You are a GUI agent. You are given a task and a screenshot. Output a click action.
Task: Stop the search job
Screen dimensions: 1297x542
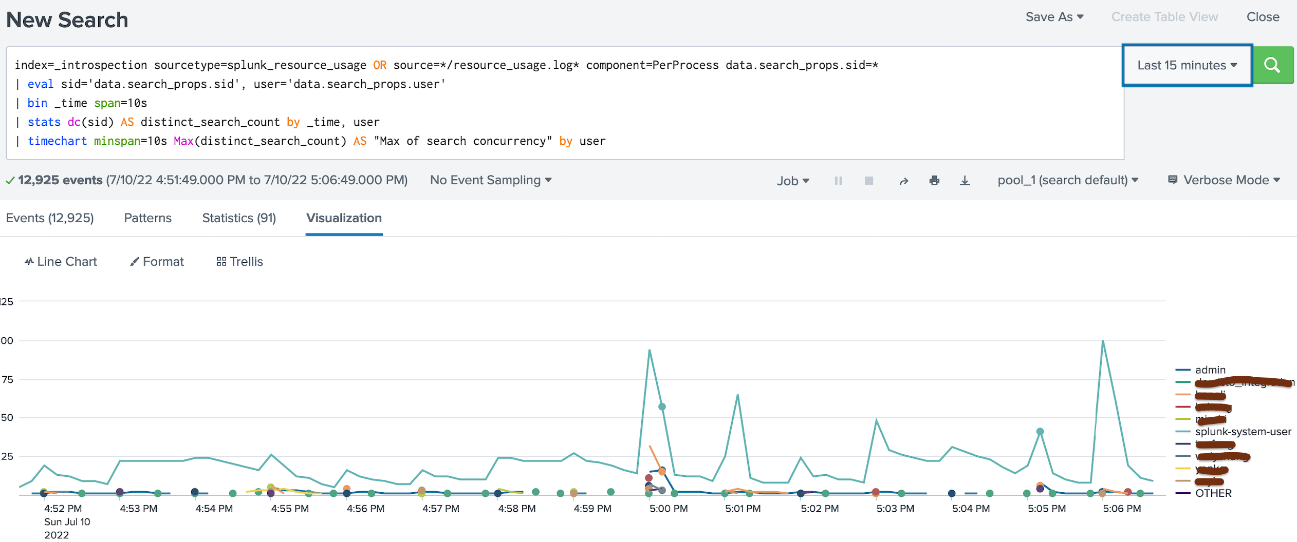pyautogui.click(x=868, y=180)
